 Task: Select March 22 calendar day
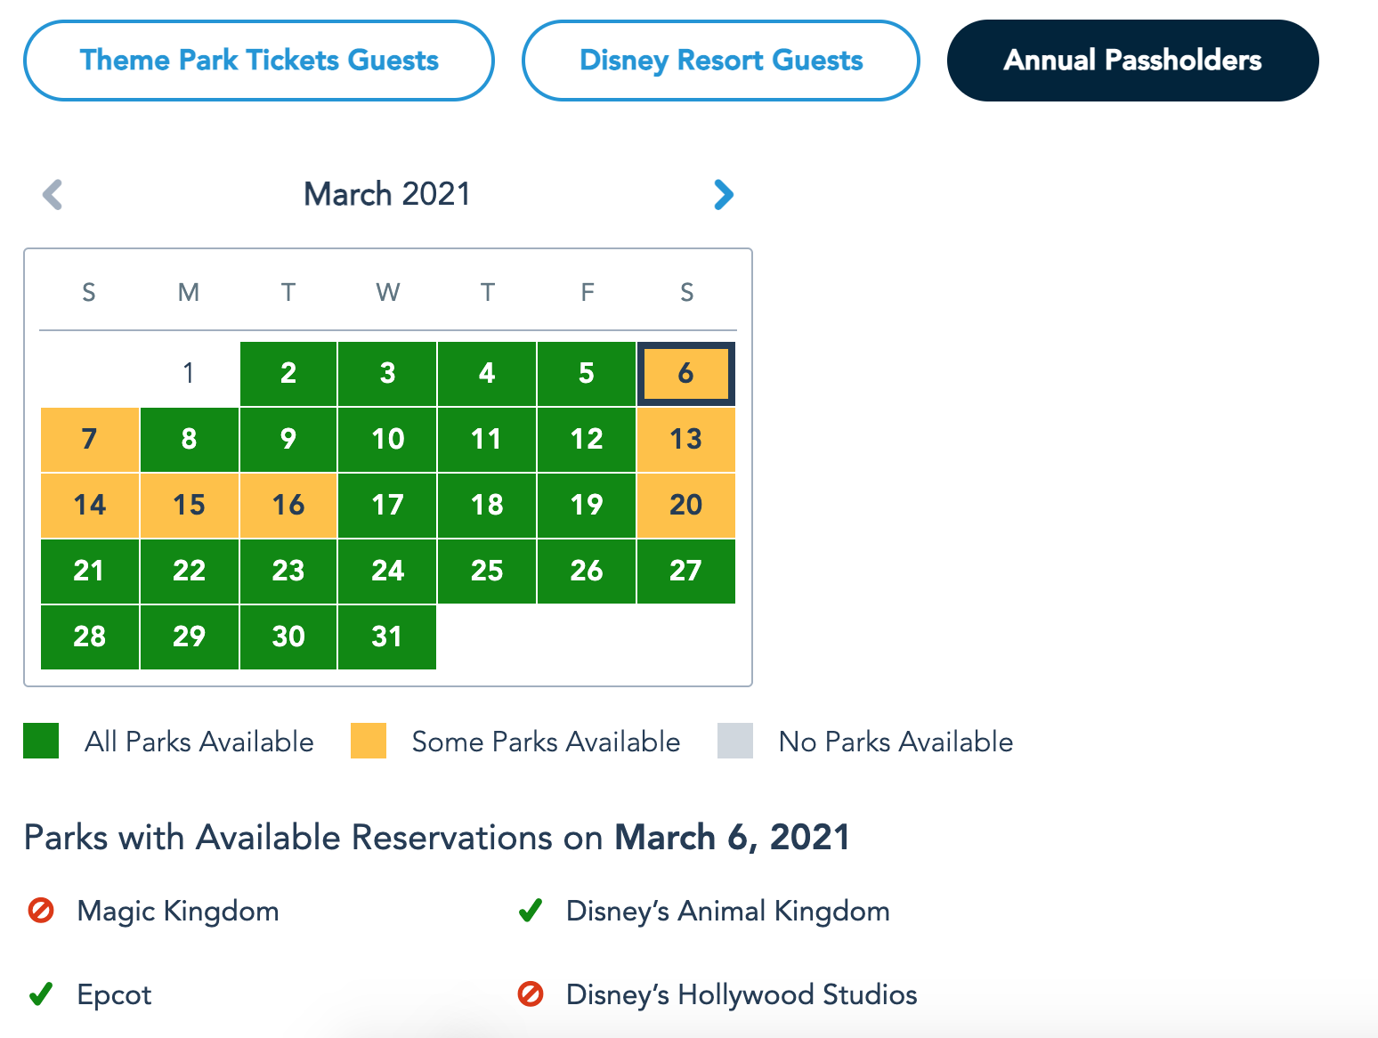click(189, 571)
